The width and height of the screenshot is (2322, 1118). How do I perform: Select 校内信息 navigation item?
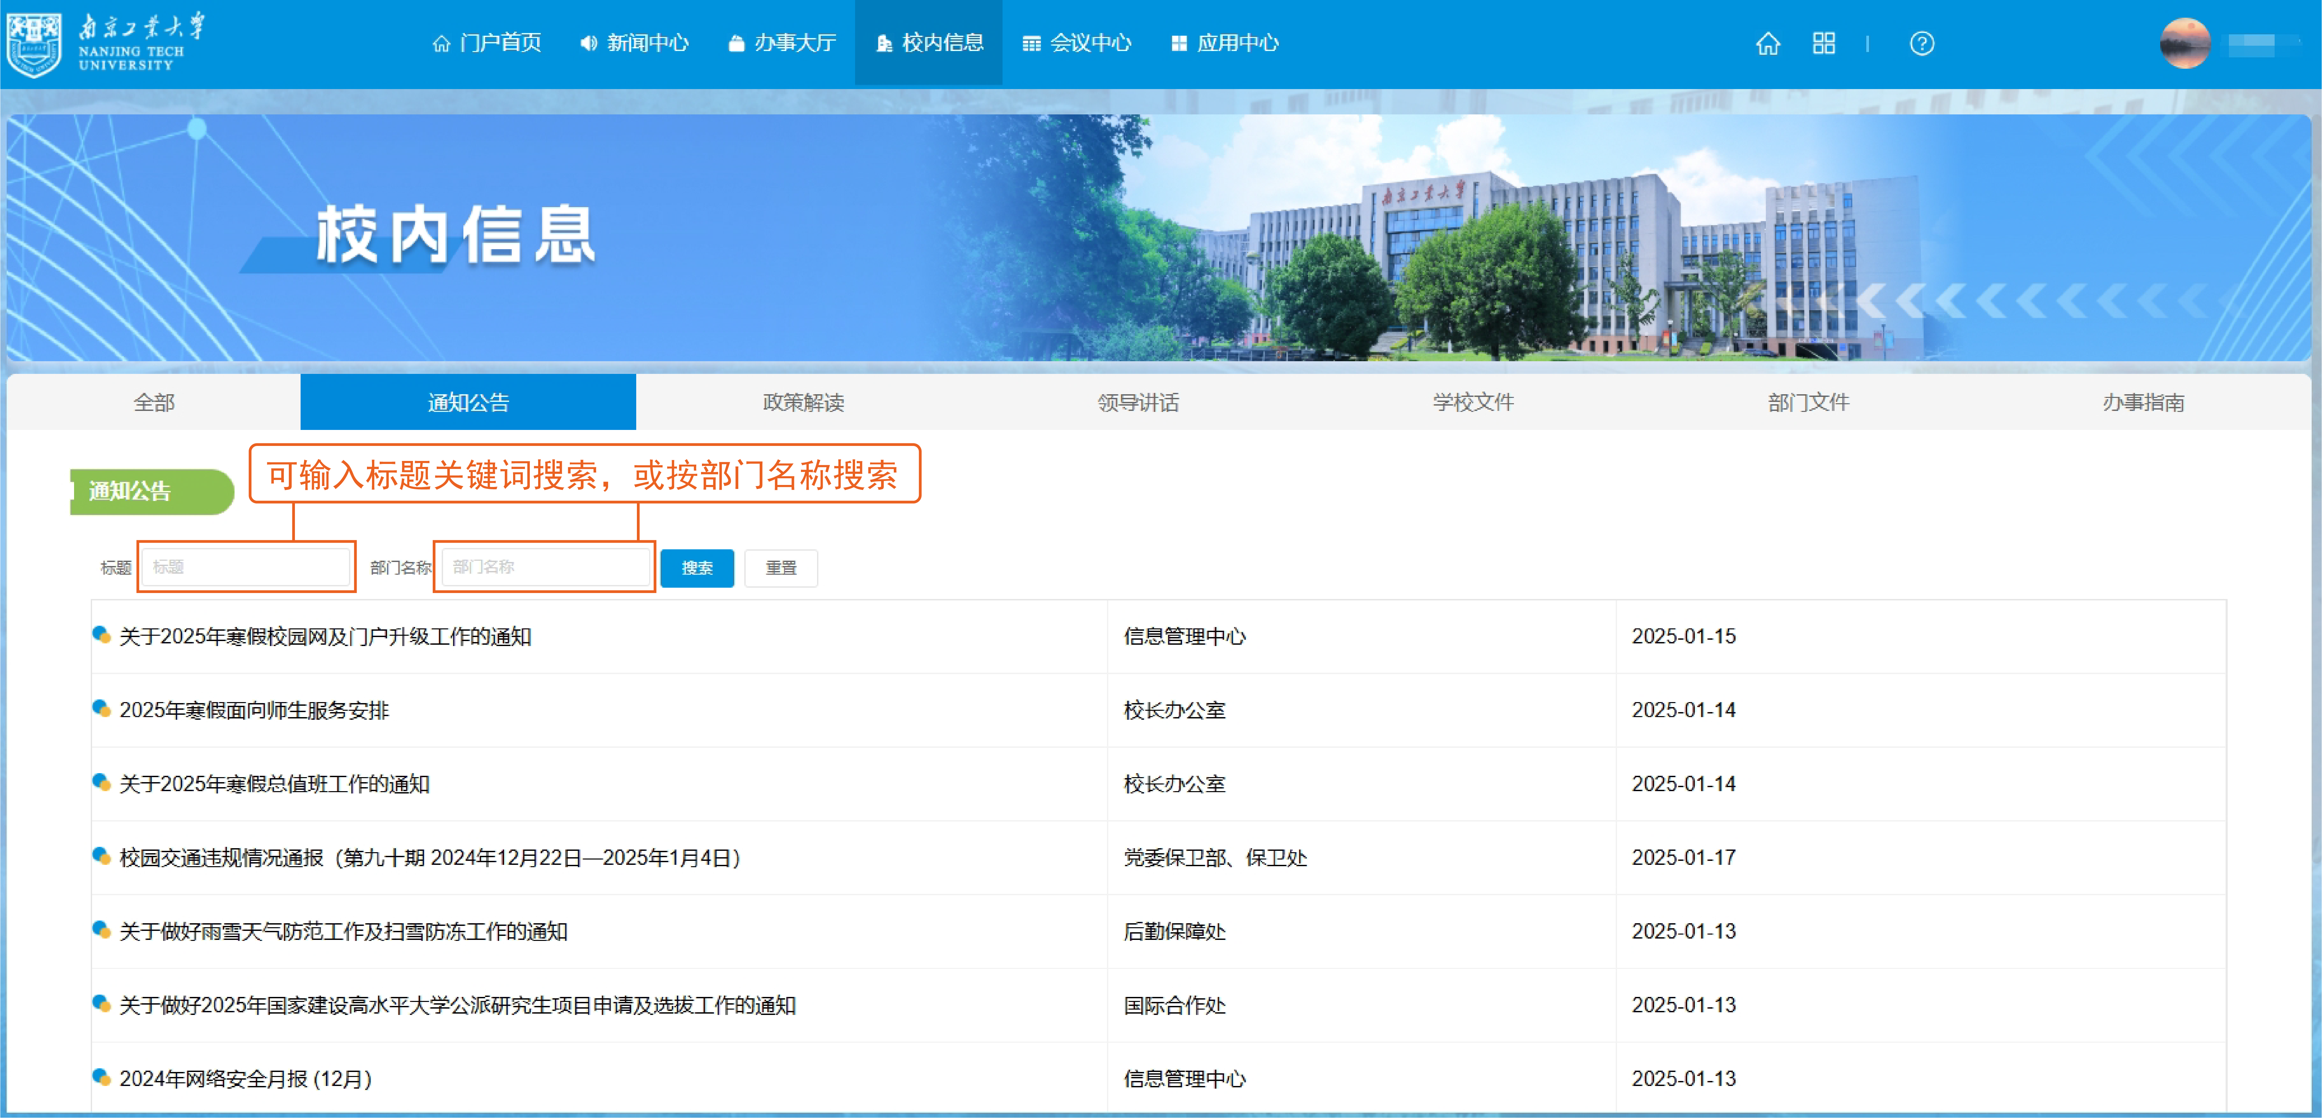coord(928,43)
